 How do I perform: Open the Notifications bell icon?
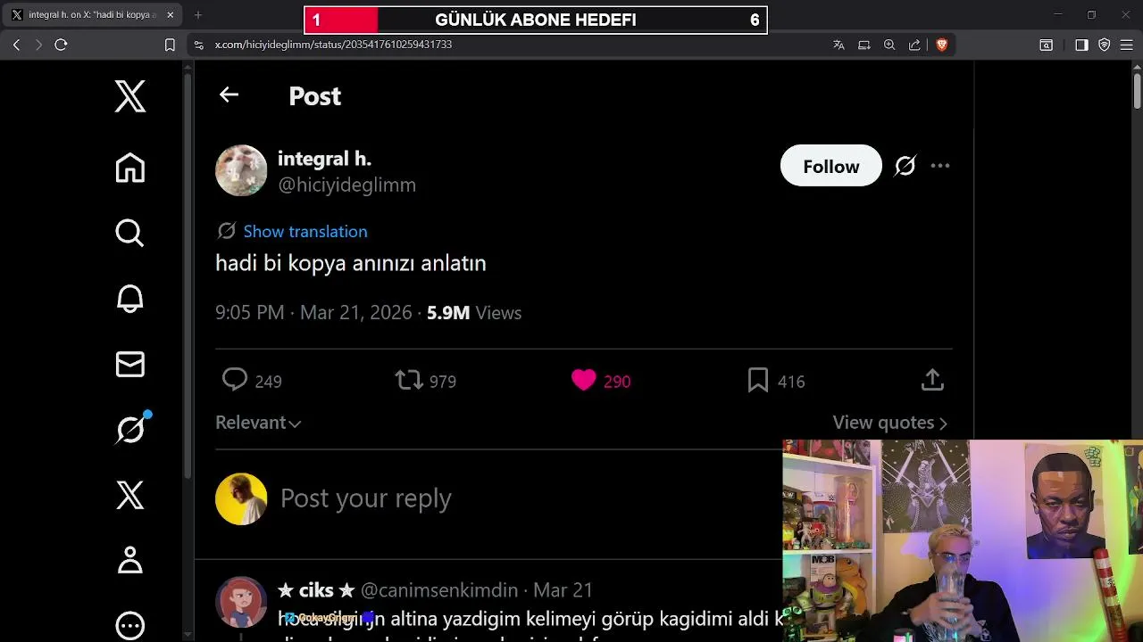pos(130,299)
